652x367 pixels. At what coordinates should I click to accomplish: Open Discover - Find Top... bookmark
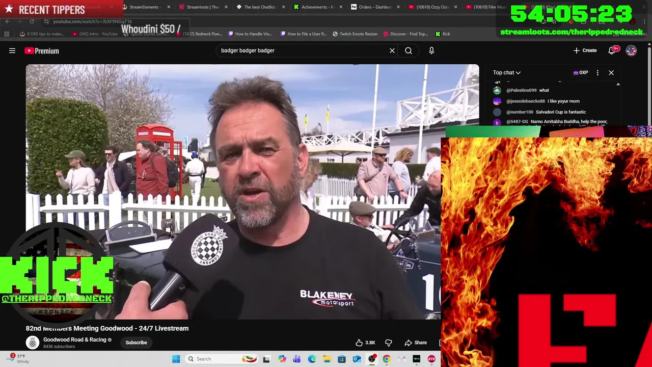405,34
